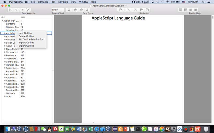Screen dimensions: 214x133
Task: Switch to single page display mode
Action: (180, 10)
